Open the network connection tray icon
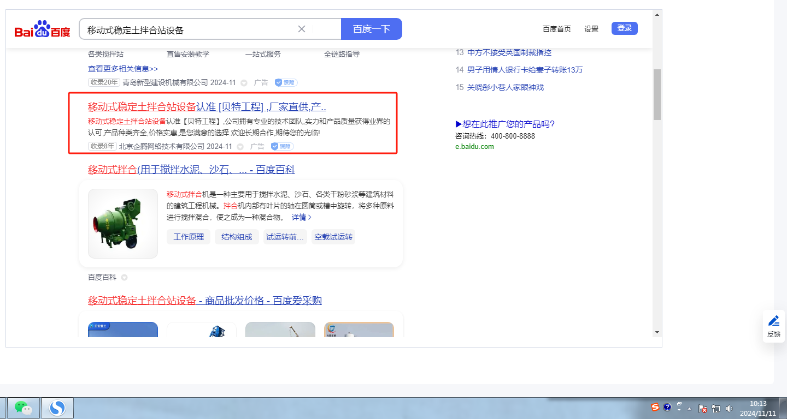787x419 pixels. 716,408
